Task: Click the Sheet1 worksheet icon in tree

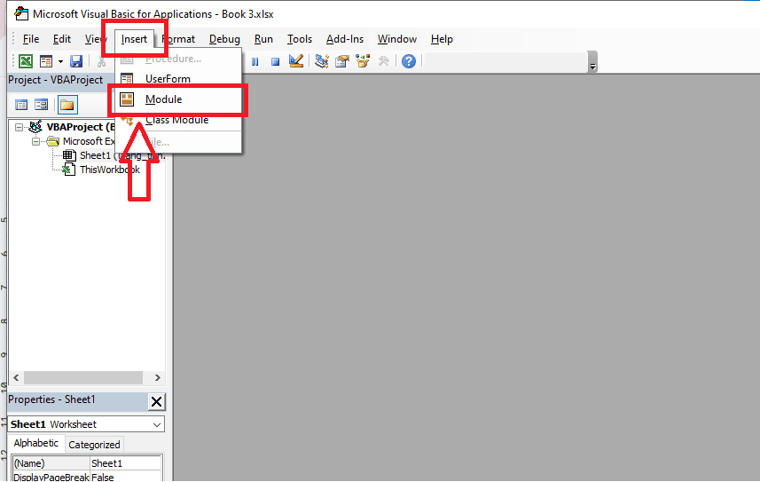Action: [x=69, y=155]
